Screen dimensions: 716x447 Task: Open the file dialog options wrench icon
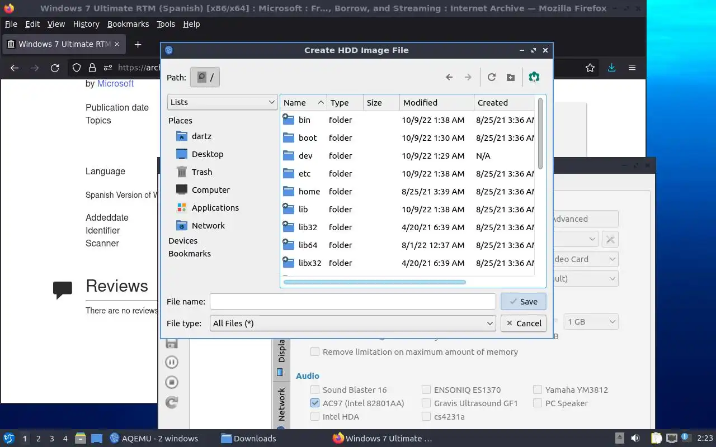[534, 77]
